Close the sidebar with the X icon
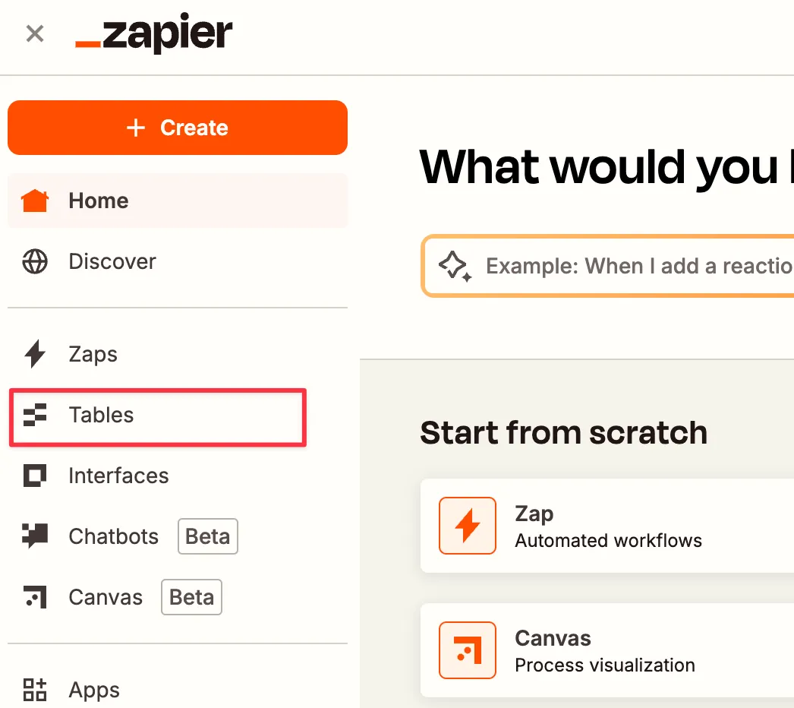This screenshot has height=708, width=794. click(35, 33)
